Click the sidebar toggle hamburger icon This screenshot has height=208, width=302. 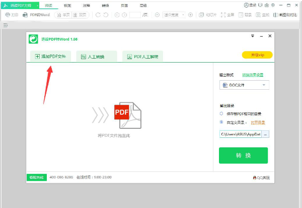point(5,25)
